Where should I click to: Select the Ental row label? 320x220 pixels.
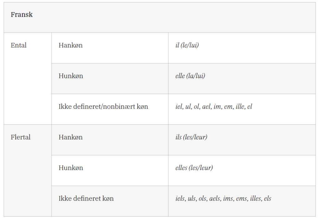19,45
